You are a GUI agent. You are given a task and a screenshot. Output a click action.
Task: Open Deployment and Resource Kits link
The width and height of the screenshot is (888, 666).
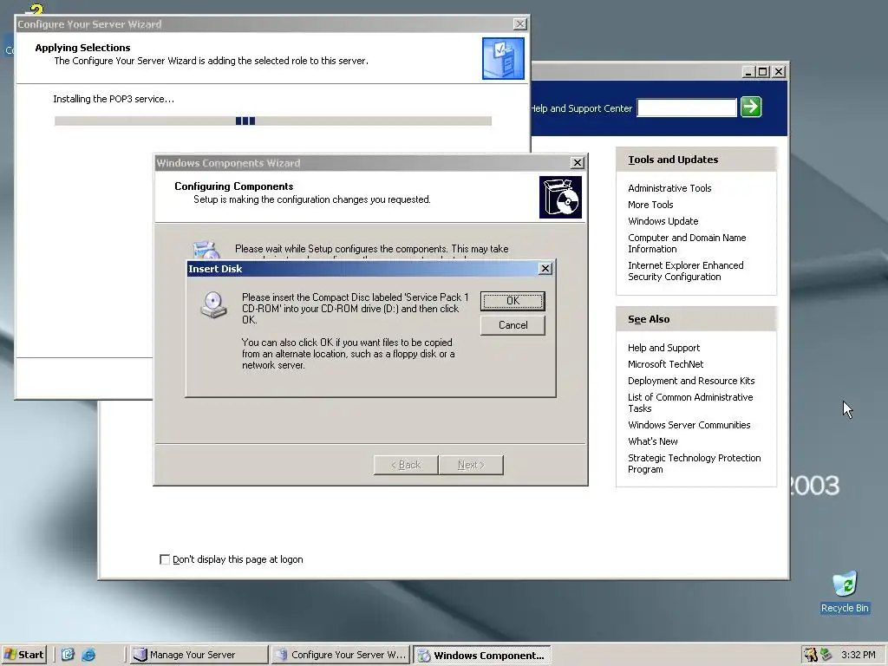[691, 381]
